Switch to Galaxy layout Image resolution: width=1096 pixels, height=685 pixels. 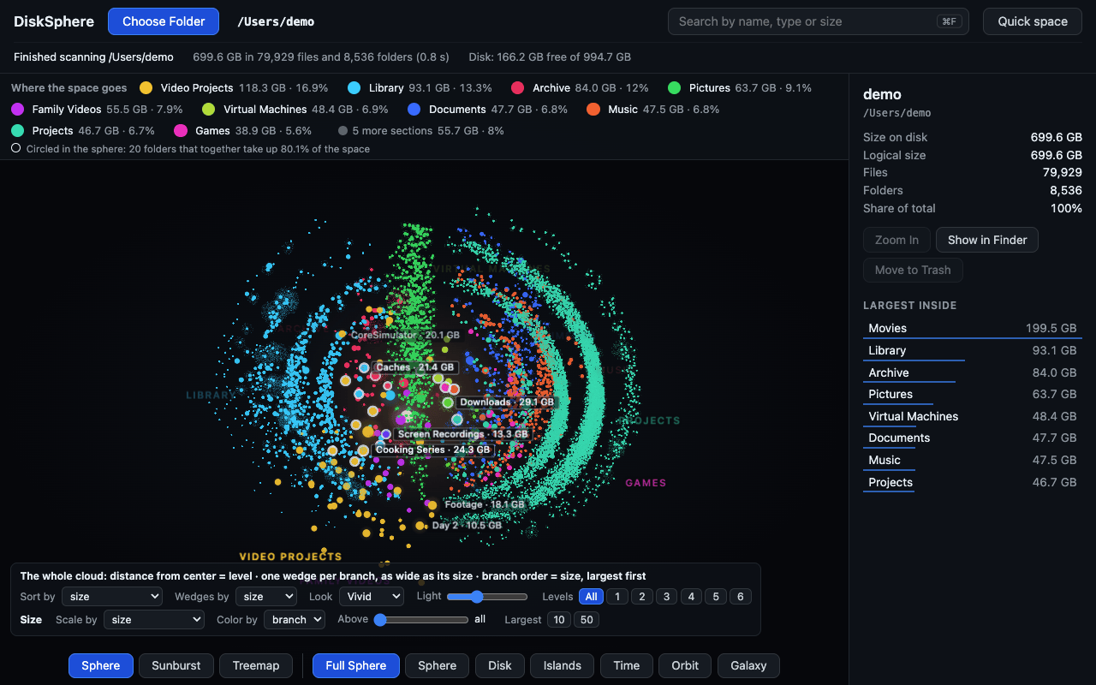[749, 665]
